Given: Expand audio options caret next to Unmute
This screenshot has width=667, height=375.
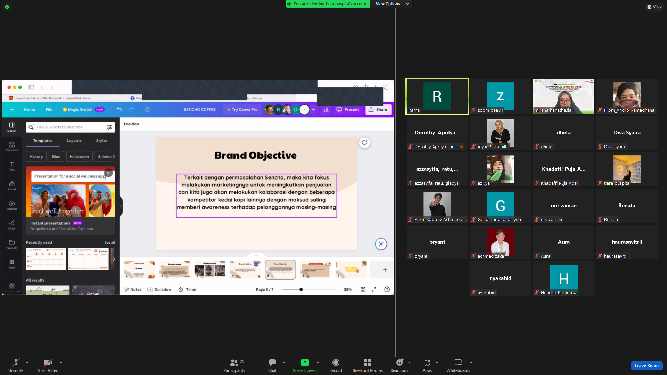Looking at the screenshot, I should click(x=27, y=362).
